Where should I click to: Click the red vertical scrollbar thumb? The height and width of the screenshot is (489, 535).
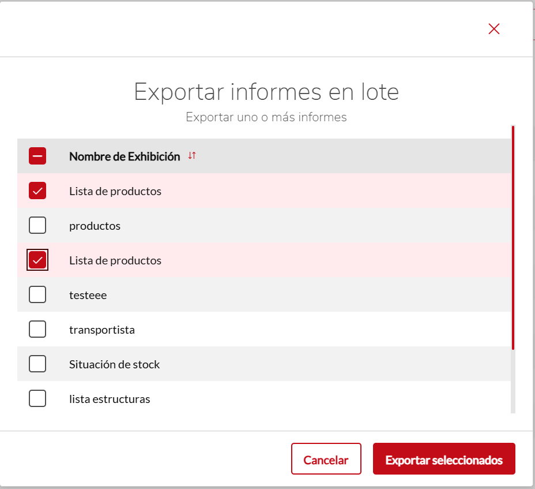513,238
